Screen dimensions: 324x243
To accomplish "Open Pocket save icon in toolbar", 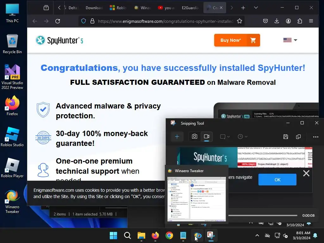I will click(x=265, y=21).
